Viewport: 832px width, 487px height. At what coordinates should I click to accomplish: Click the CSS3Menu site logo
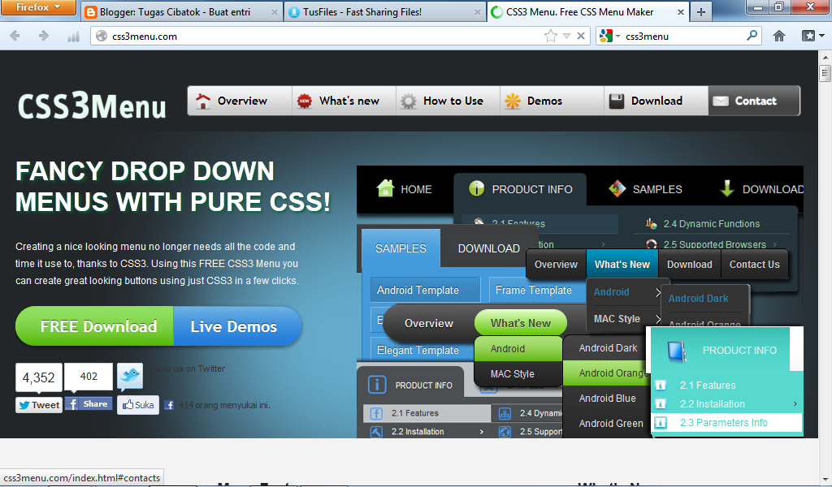pos(92,105)
